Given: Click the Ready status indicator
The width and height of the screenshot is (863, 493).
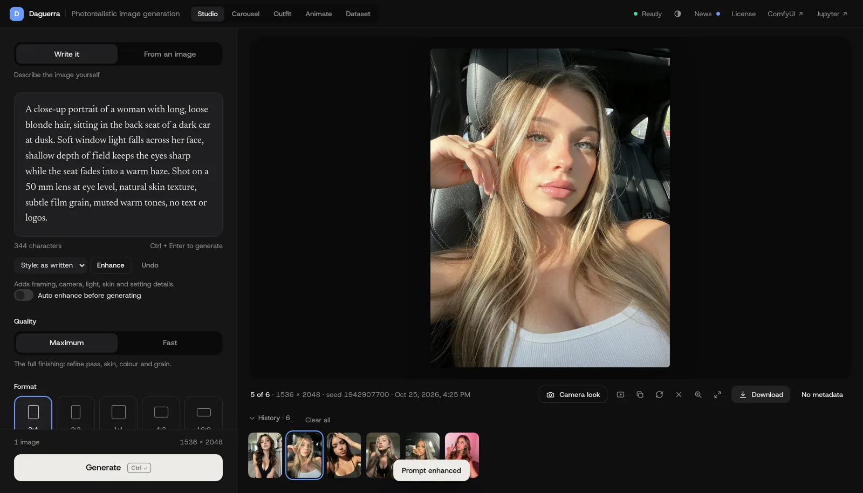Looking at the screenshot, I should (647, 13).
